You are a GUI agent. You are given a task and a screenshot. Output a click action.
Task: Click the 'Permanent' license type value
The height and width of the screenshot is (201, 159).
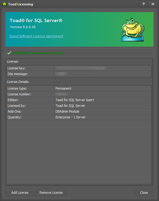pyautogui.click(x=63, y=88)
